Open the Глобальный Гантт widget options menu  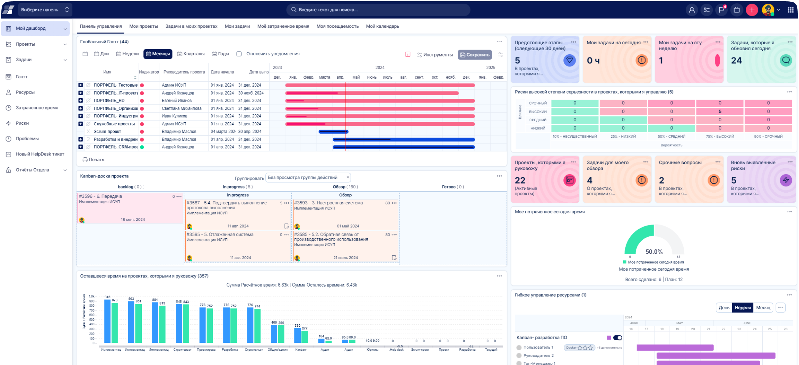499,42
